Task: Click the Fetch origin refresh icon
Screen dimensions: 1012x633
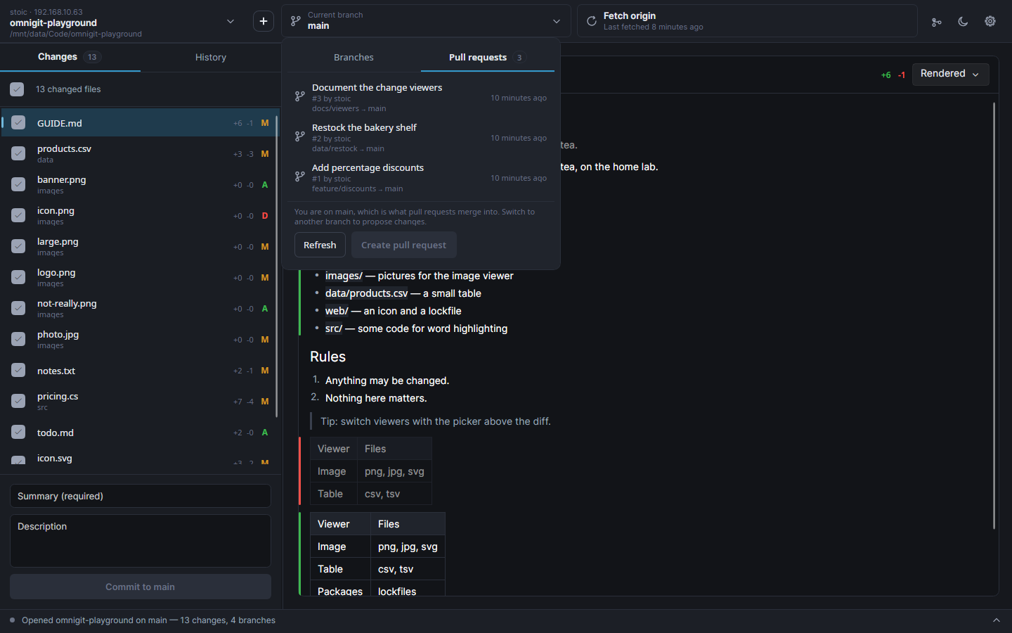Action: [592, 21]
